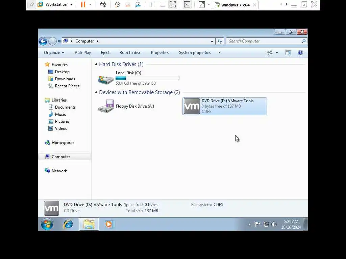346x259 pixels.
Task: Open the Organize menu
Action: point(54,53)
